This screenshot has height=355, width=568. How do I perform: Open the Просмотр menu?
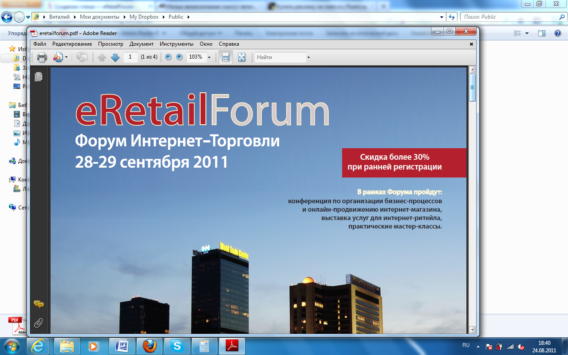[111, 44]
